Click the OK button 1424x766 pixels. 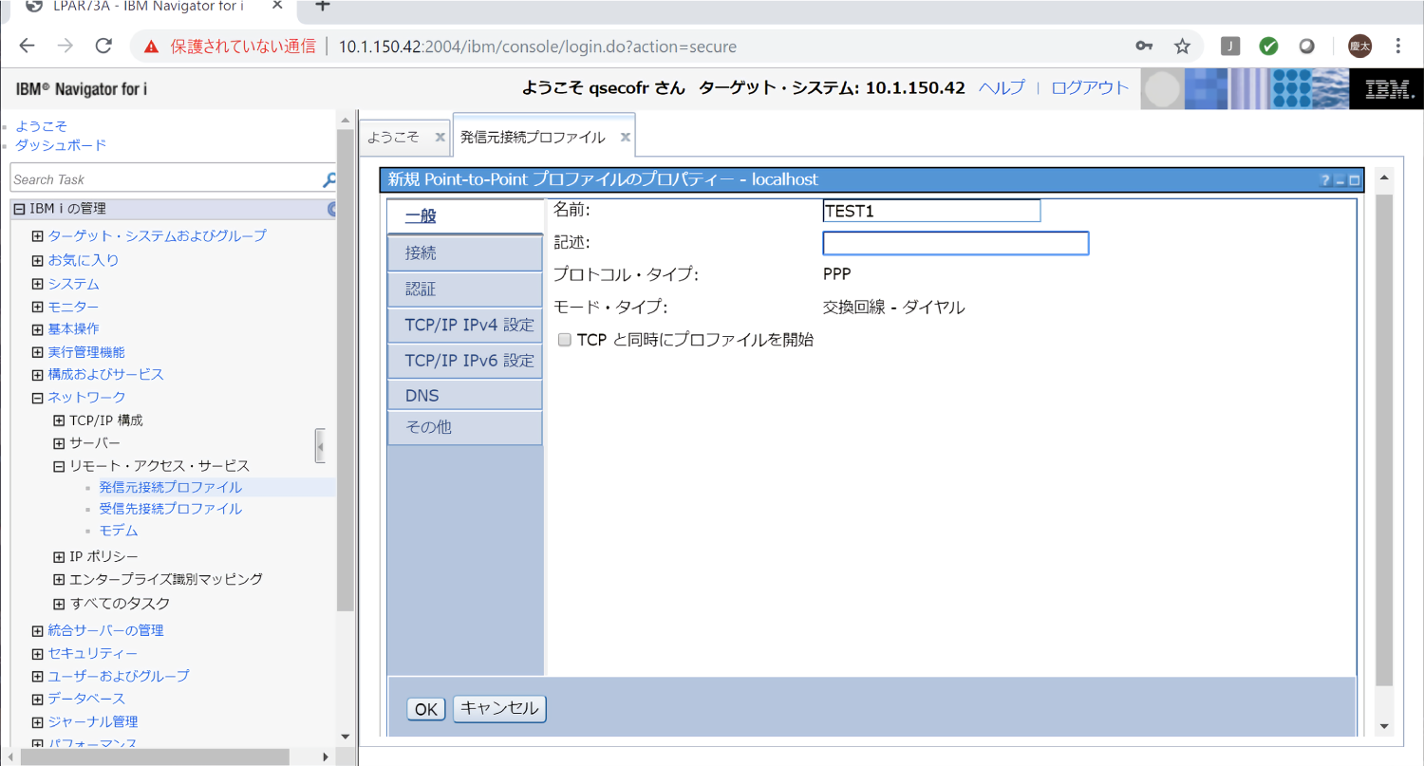[426, 709]
